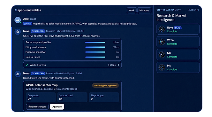Screen dimensions: 212x117
Task: Click Nova's agent avatar in assignment panel
Action: pyautogui.click(x=162, y=29)
